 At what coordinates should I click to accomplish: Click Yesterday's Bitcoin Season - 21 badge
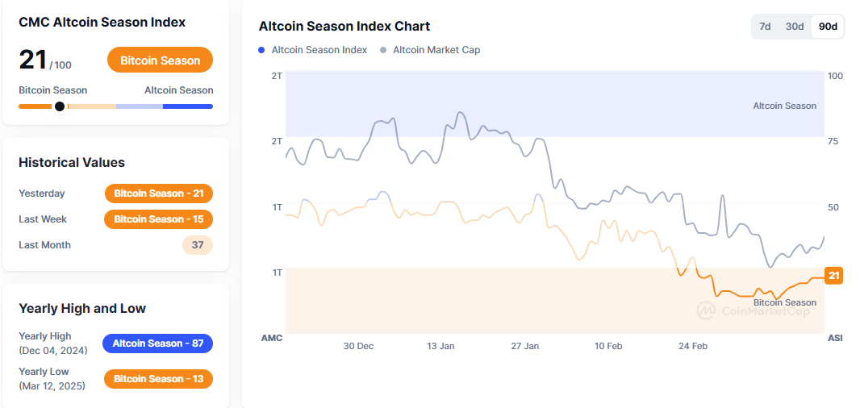159,194
